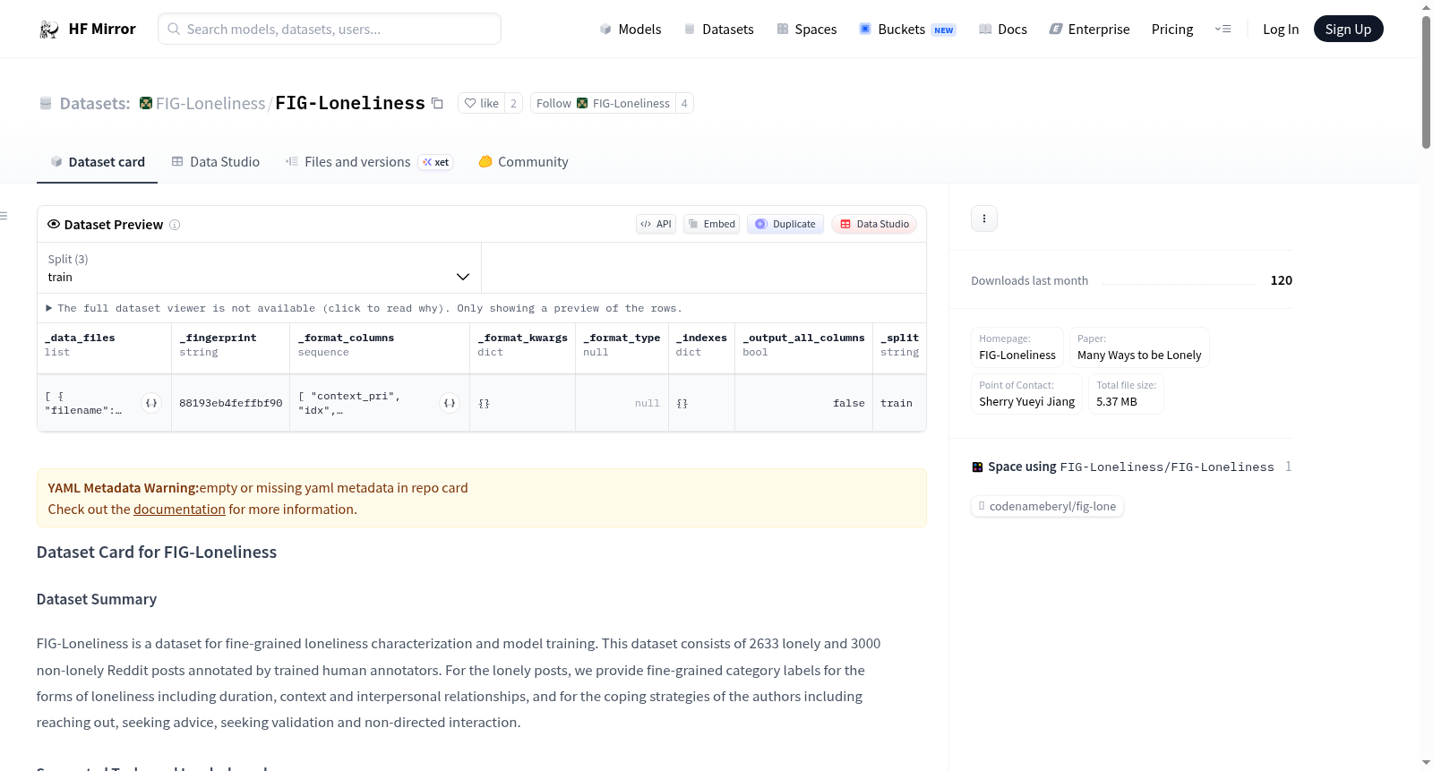Image resolution: width=1433 pixels, height=771 pixels.
Task: Open Enterprise in the top navigation
Action: point(1089,29)
